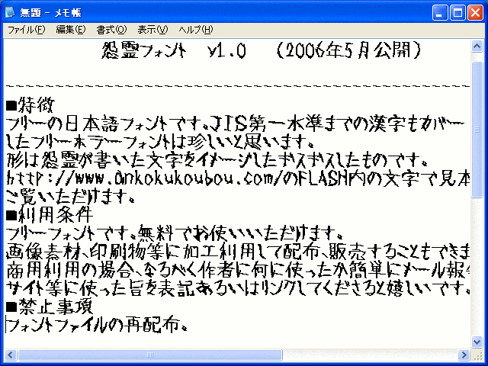Click the line starting フリーの日本語フォントです

pos(236,124)
